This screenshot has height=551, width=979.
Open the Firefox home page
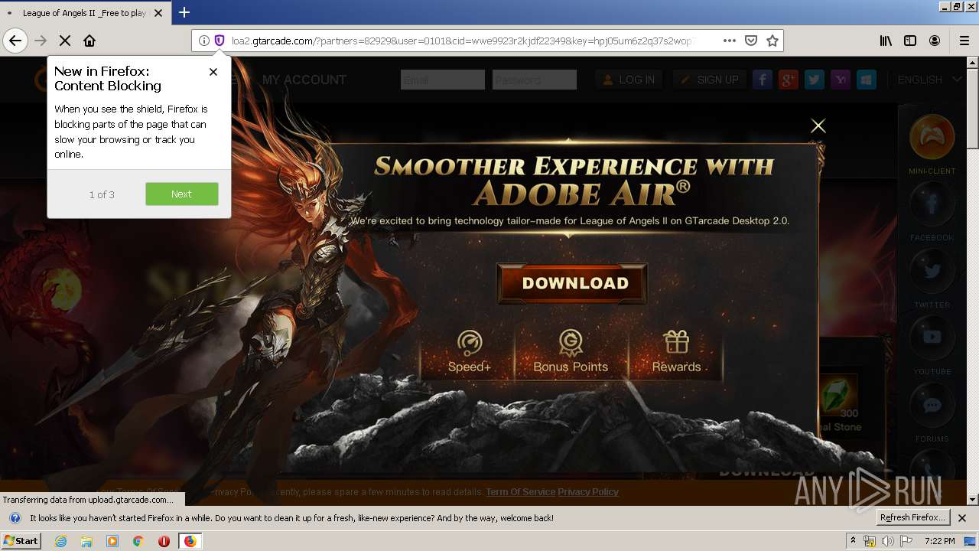pos(89,41)
